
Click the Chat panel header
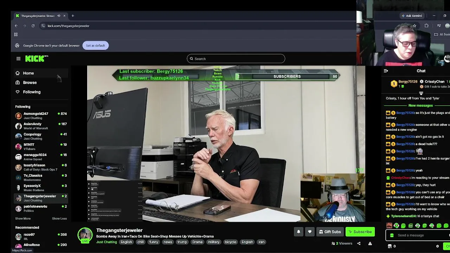pos(421,71)
